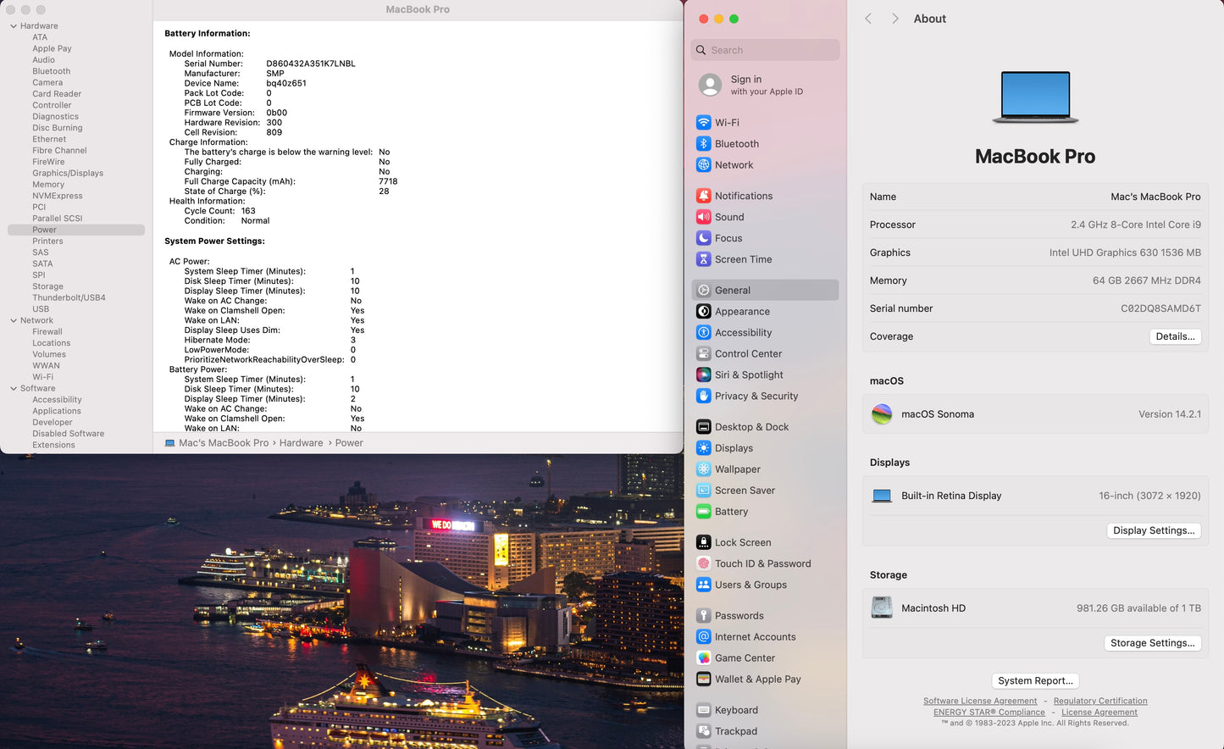The width and height of the screenshot is (1224, 749).
Task: Click Sign in with your Apple ID
Action: pyautogui.click(x=765, y=85)
